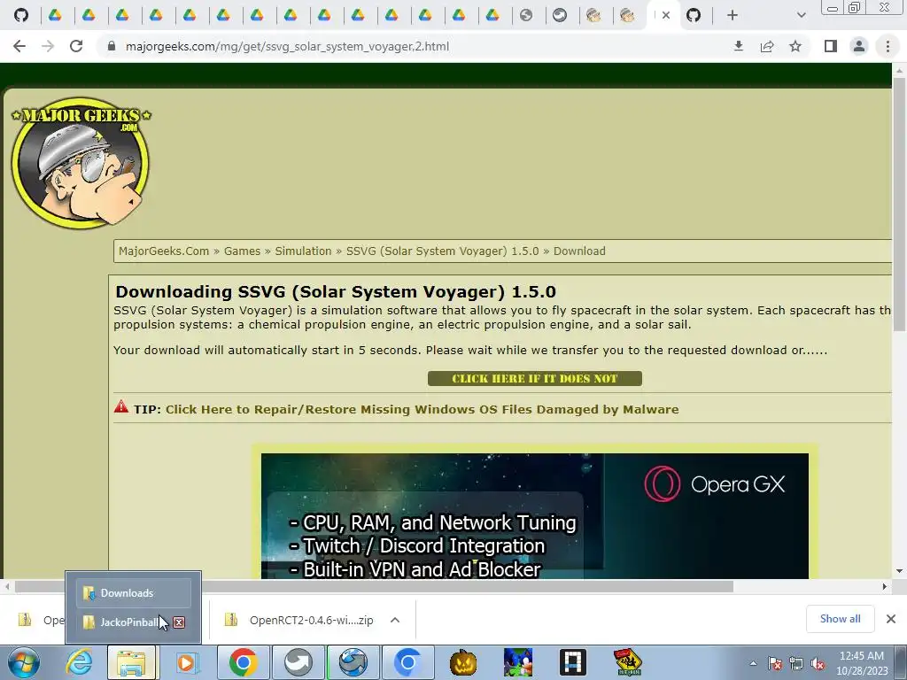Select Downloads window in taskbar preview
This screenshot has height=680, width=907.
[x=133, y=592]
